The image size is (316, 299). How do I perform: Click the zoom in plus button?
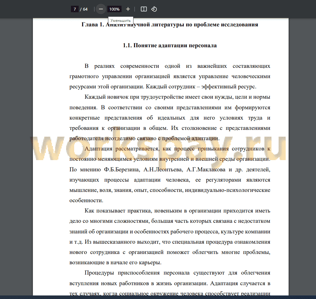point(128,9)
